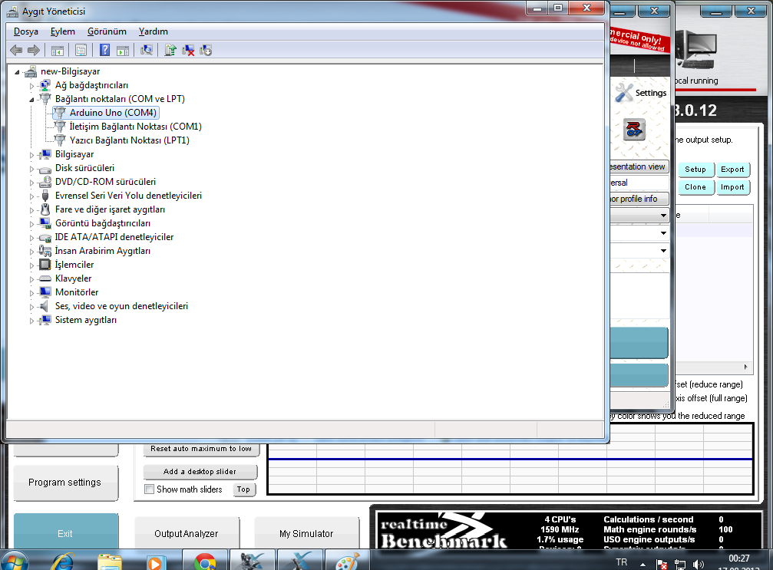Open Windows Explorer folder on the taskbar

pyautogui.click(x=110, y=562)
